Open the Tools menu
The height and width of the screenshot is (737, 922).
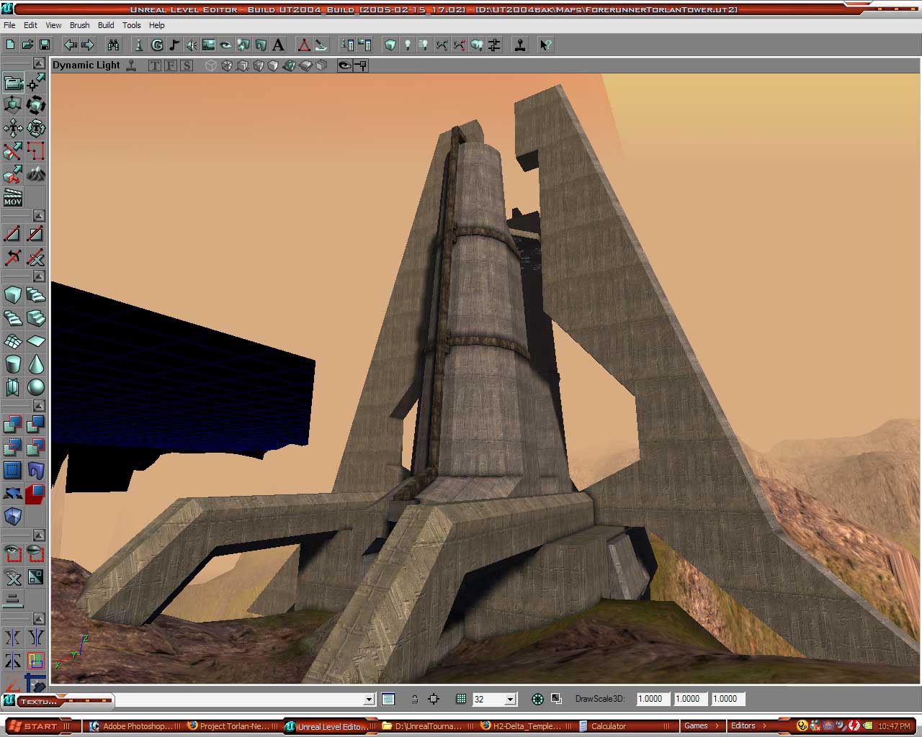point(132,25)
